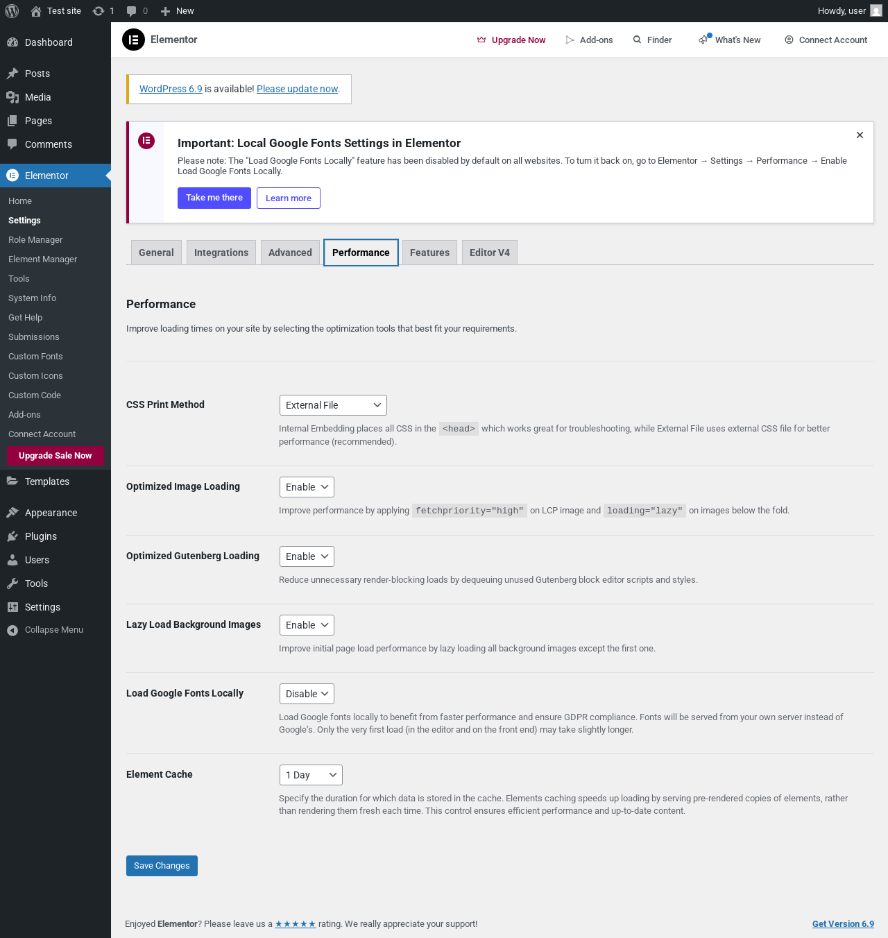Image resolution: width=888 pixels, height=938 pixels.
Task: Click the five-star rating link
Action: point(296,924)
